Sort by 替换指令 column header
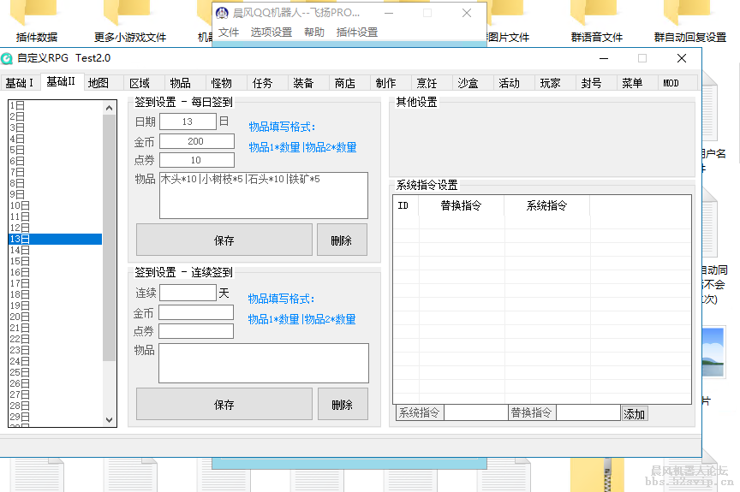Image resolution: width=740 pixels, height=492 pixels. tap(462, 205)
